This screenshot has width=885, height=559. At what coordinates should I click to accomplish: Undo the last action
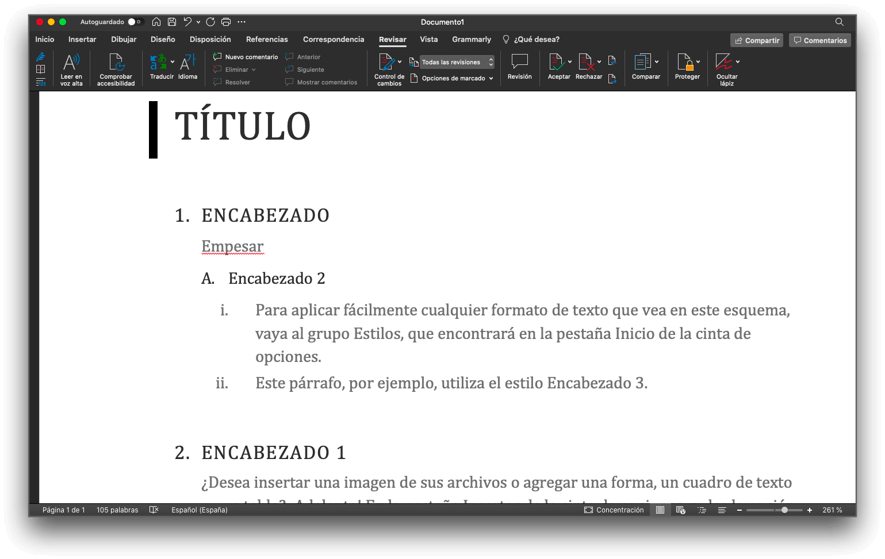187,22
